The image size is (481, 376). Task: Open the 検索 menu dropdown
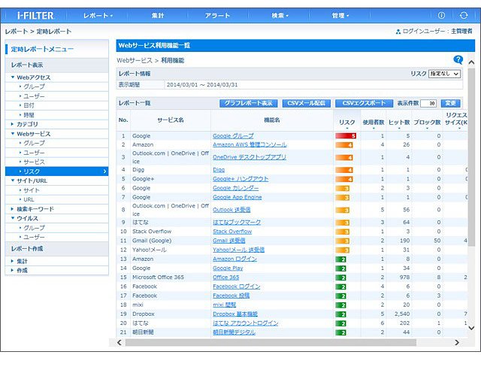(x=280, y=15)
